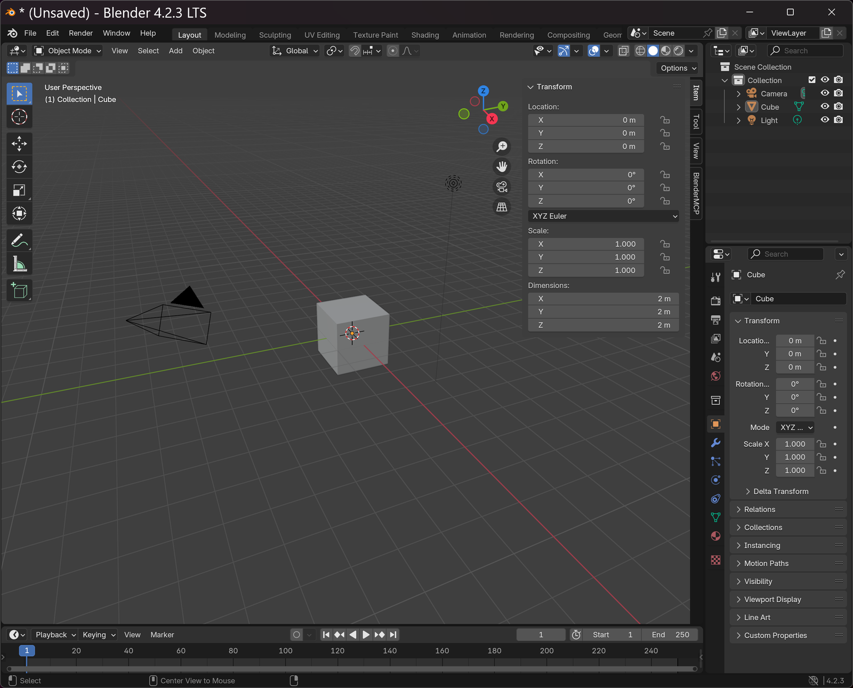Open the viewport Options dropdown

click(678, 68)
